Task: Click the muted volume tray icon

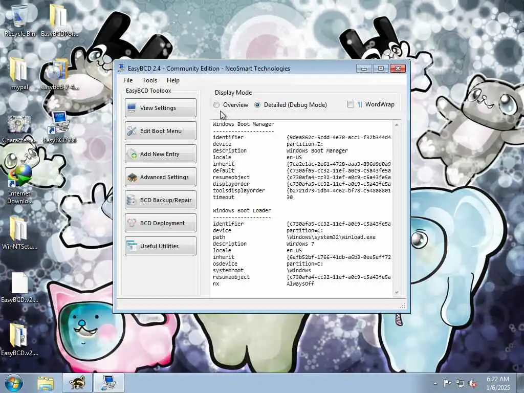Action: click(x=473, y=383)
